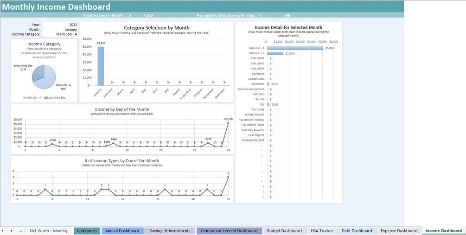
Task: Click the Monthly Income Dashboard title
Action: [56, 7]
